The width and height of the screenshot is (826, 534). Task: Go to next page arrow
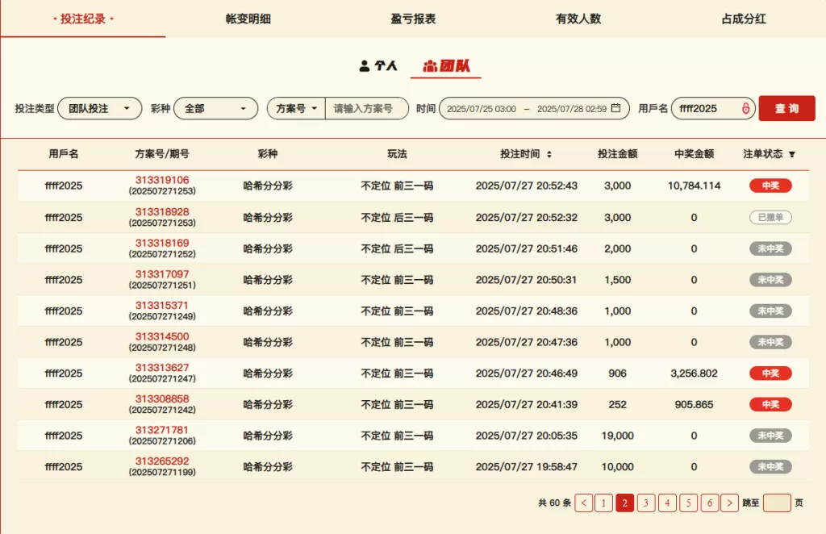click(729, 503)
